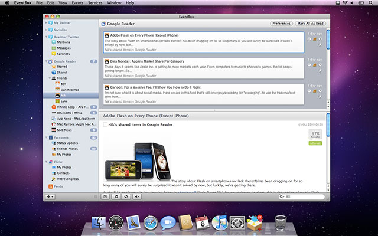Expand My Twitter section

(x=46, y=22)
